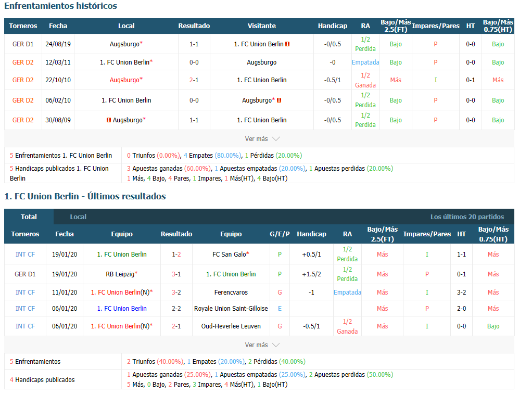
Task: Open 3-1 result of RB Leipzig match
Action: click(176, 274)
